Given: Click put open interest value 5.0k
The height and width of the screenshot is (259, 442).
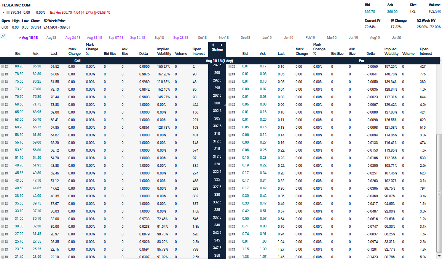Looking at the screenshot, I should pyautogui.click(x=423, y=257).
